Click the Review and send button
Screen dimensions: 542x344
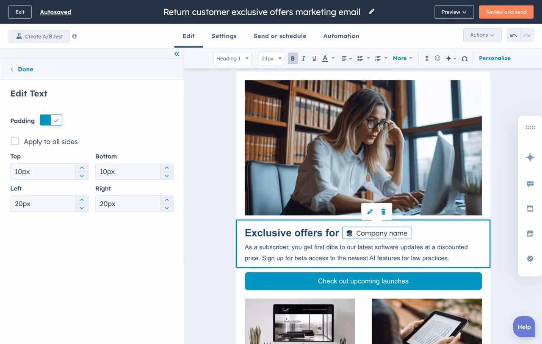coord(506,12)
